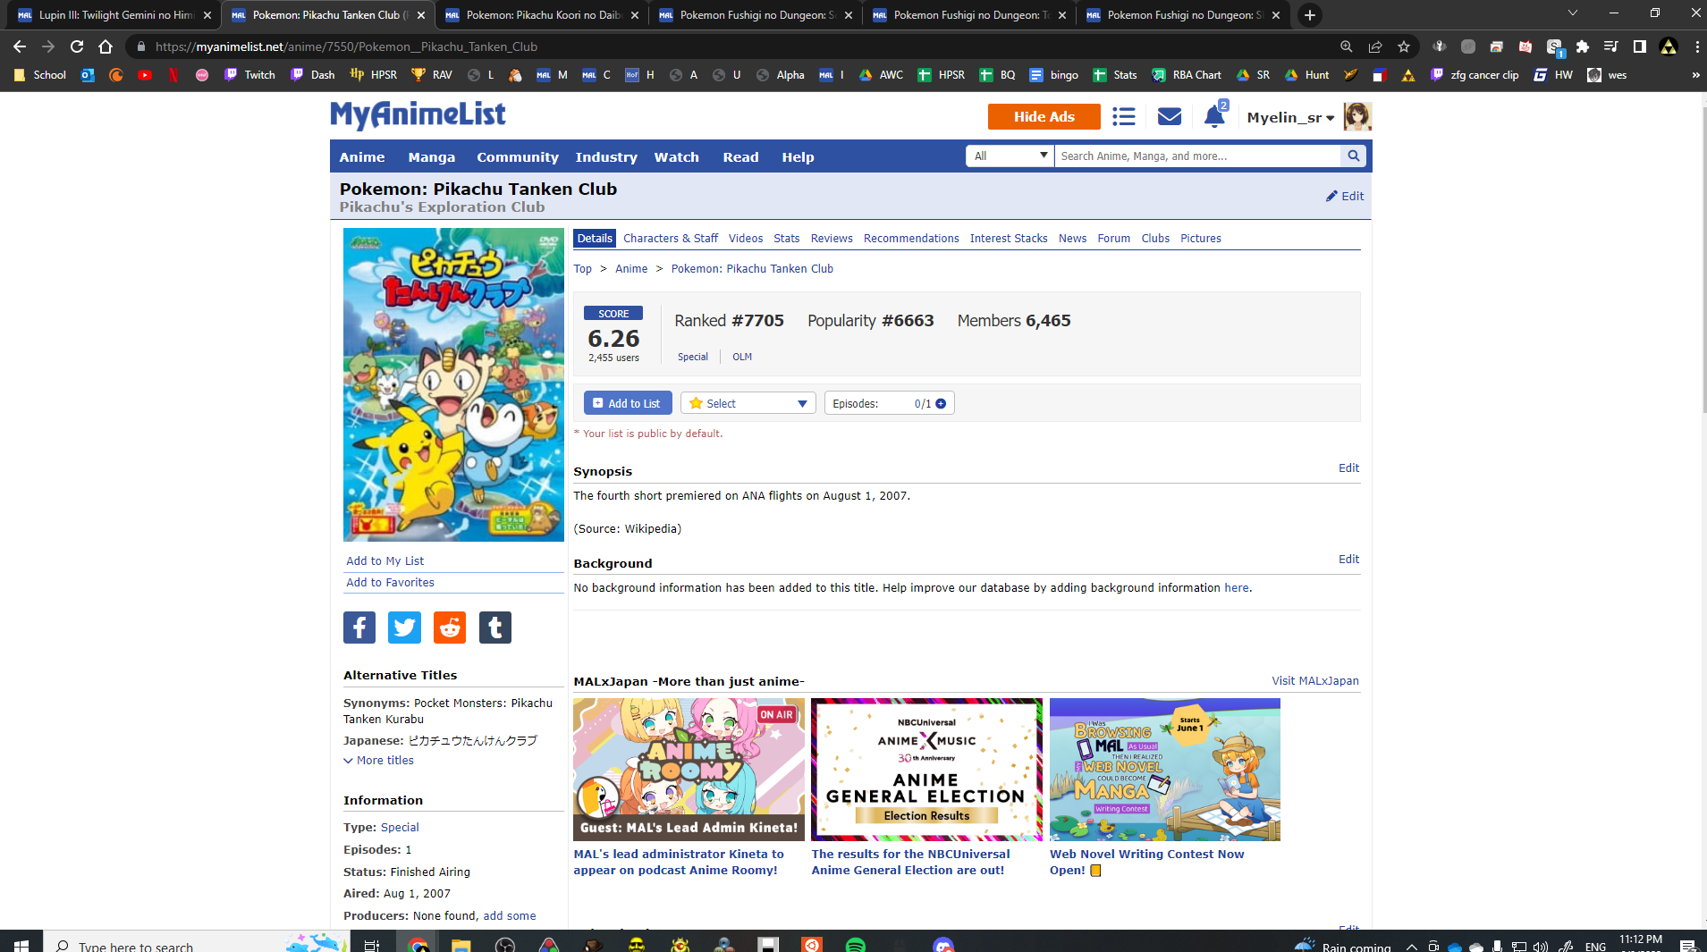Click the browser address bar URL
Image resolution: width=1707 pixels, height=952 pixels.
pos(346,46)
